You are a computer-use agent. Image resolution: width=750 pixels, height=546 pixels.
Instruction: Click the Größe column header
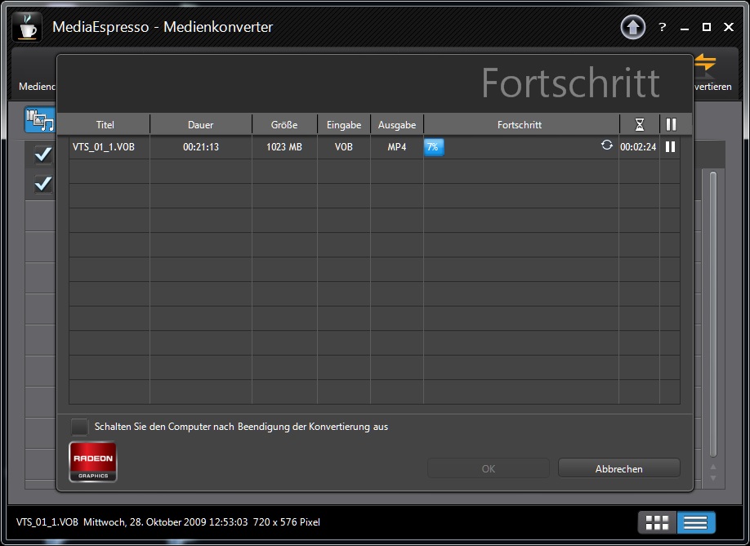pos(284,125)
